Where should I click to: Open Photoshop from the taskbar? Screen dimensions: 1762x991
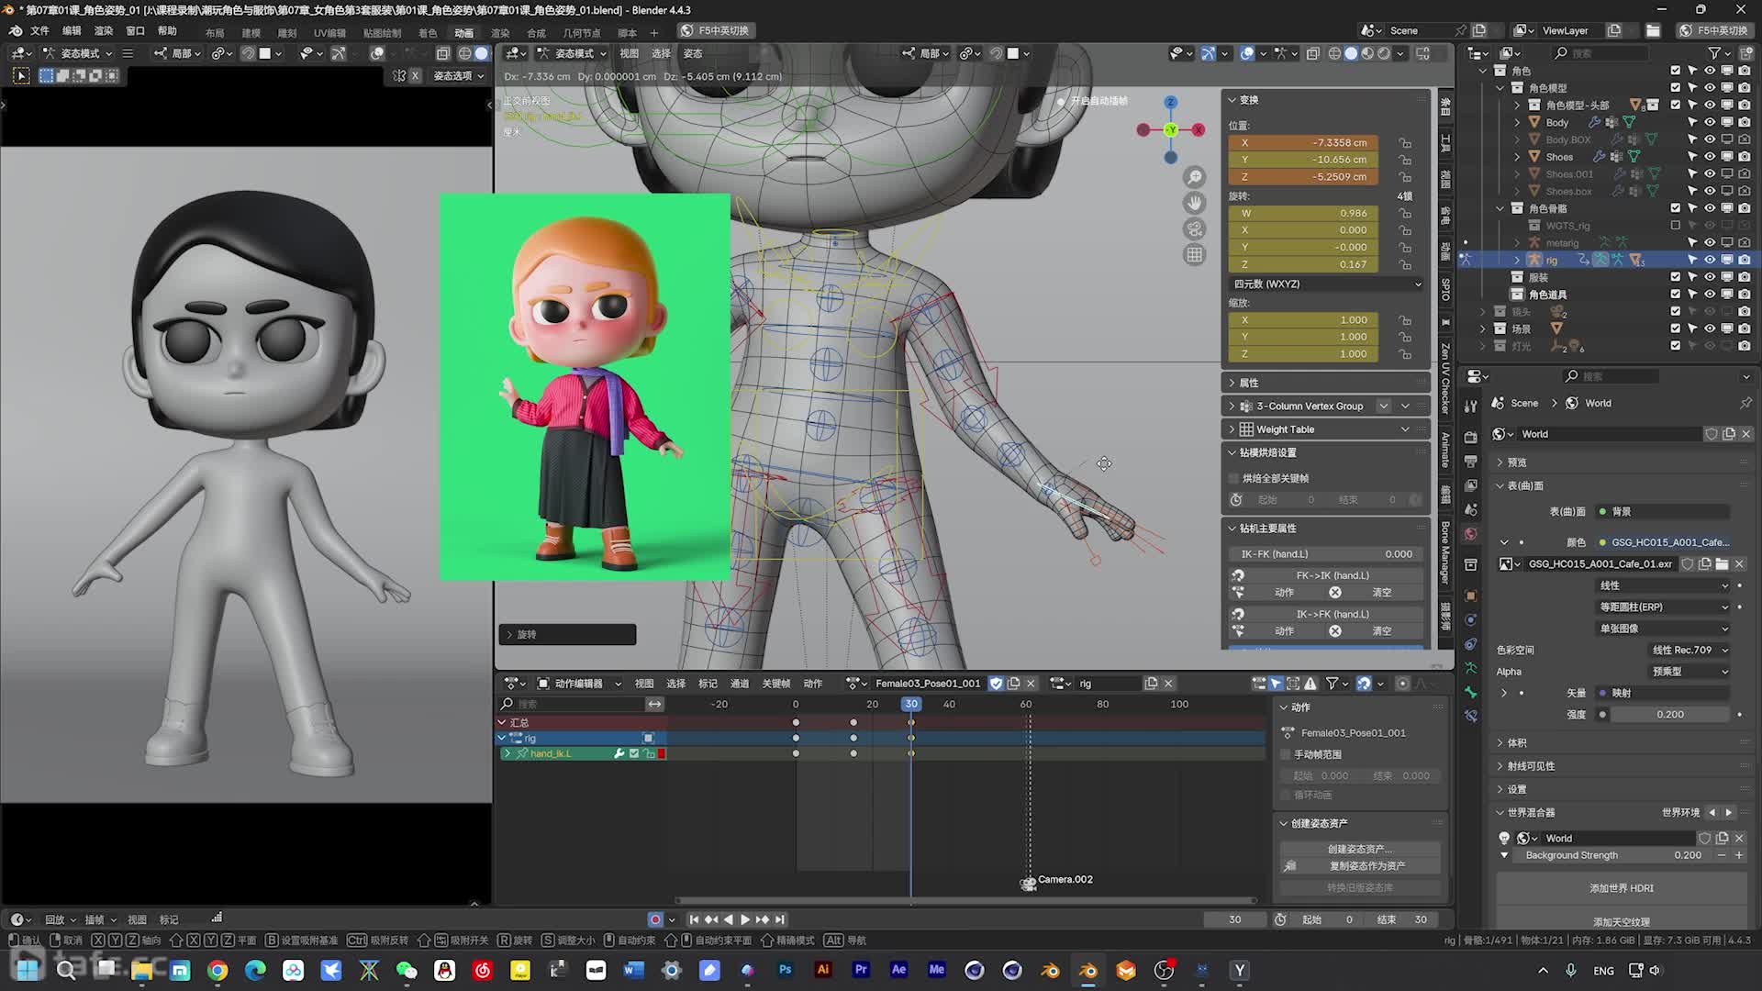pyautogui.click(x=785, y=970)
